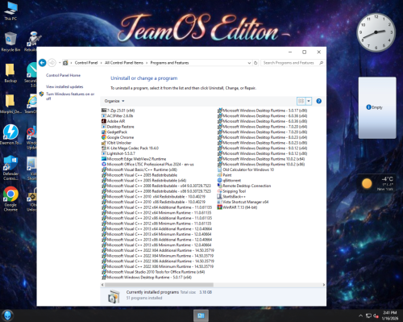Click the horizontal scrollbar in program list
The image size is (403, 322).
tap(159, 285)
